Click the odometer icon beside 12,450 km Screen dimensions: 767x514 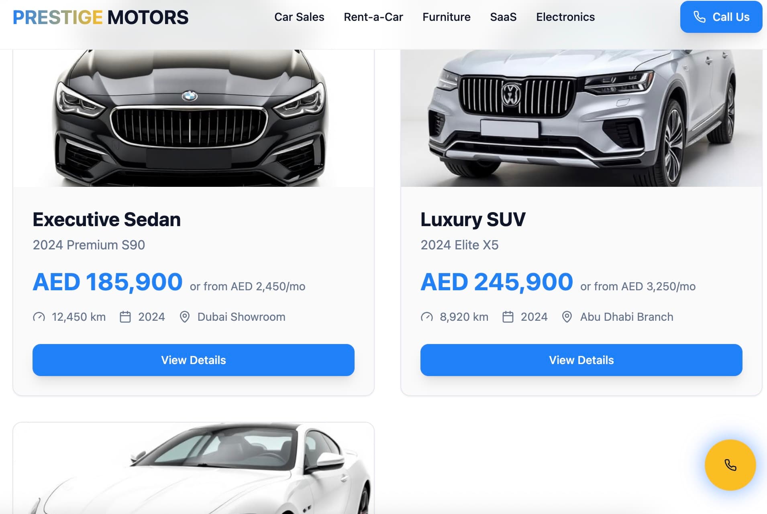pos(39,317)
